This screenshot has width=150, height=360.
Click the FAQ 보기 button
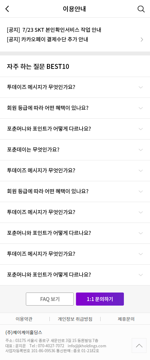(50, 299)
